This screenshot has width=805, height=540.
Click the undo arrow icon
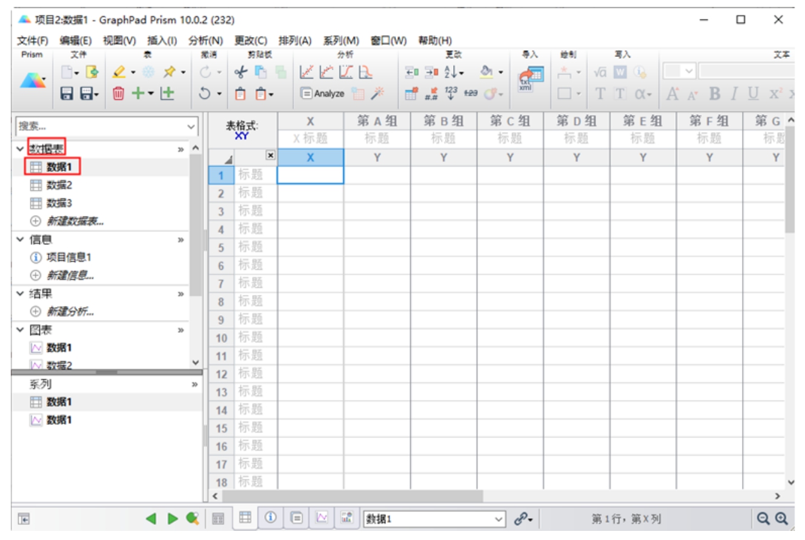(x=205, y=94)
